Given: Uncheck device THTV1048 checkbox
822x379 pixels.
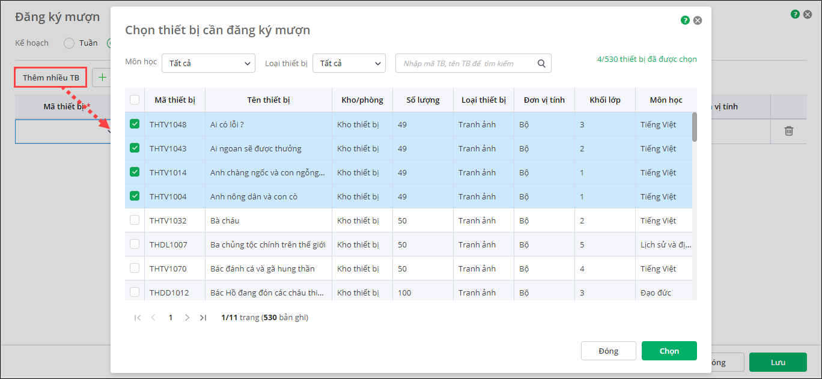Looking at the screenshot, I should tap(135, 124).
